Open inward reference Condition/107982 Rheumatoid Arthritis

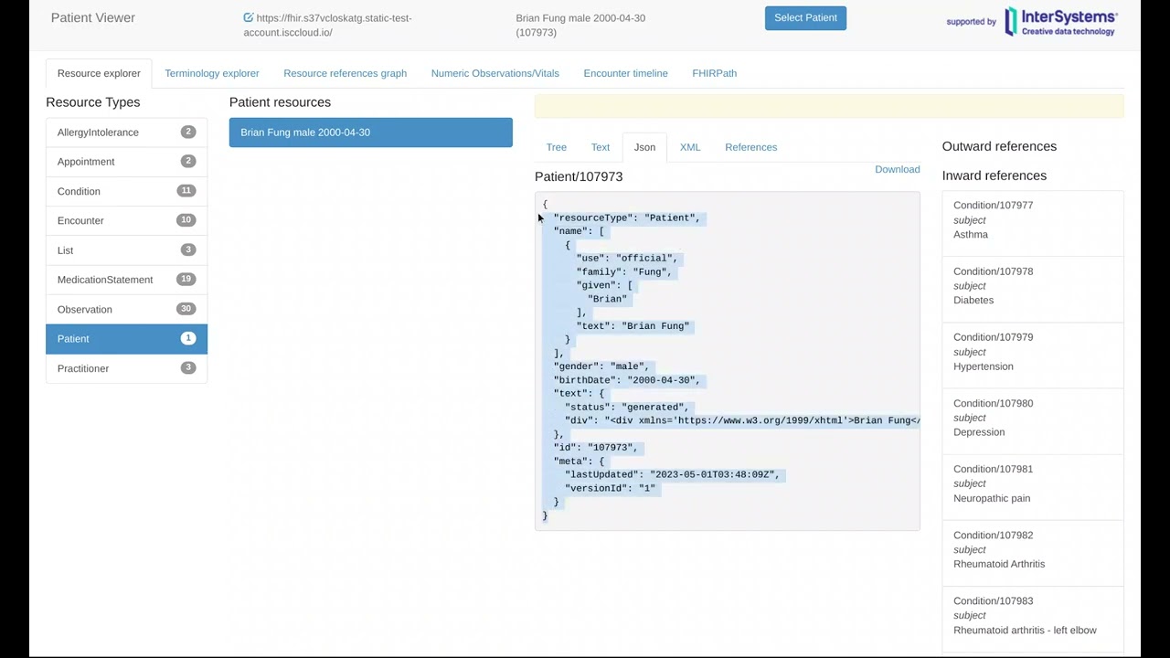point(1033,553)
